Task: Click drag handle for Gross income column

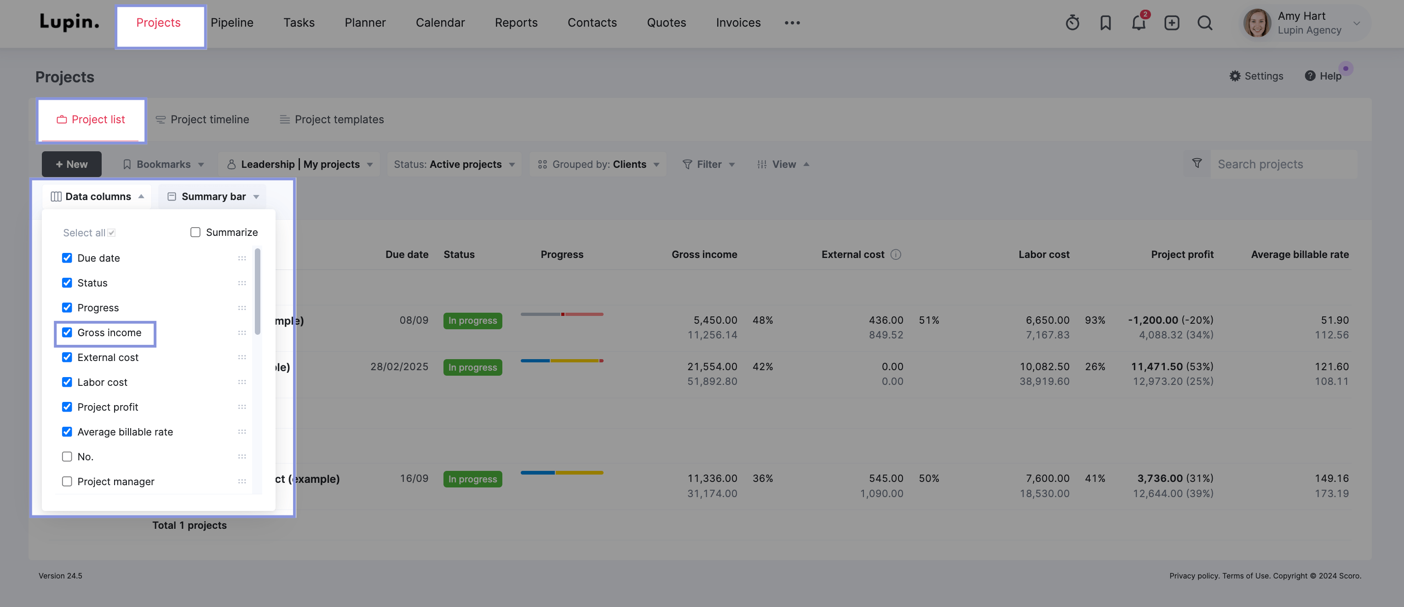Action: (x=242, y=332)
